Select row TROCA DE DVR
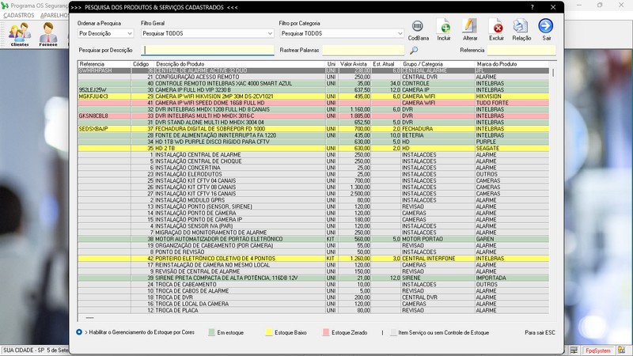Viewport: 633px width, 356px height. [313, 297]
